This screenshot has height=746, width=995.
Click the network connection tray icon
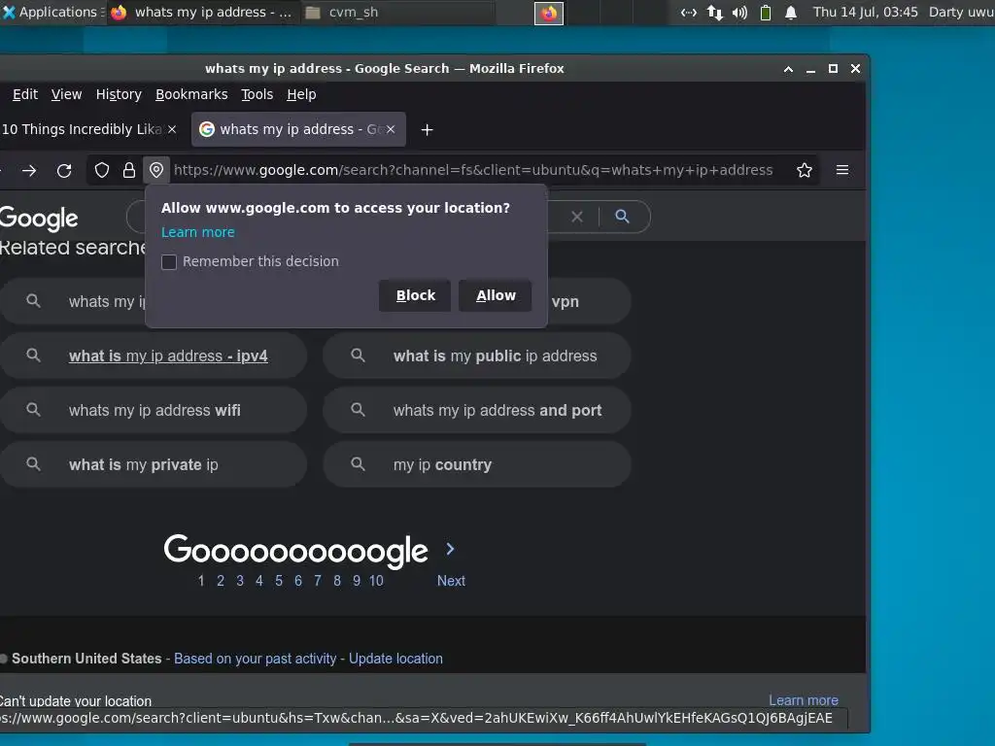[714, 13]
